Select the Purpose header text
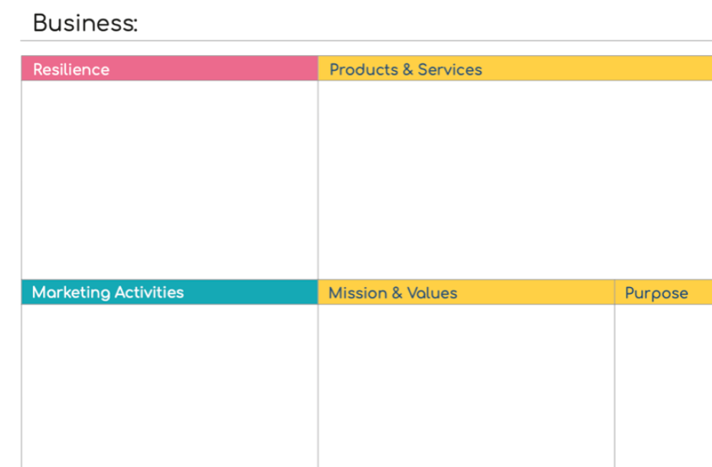 click(x=657, y=293)
